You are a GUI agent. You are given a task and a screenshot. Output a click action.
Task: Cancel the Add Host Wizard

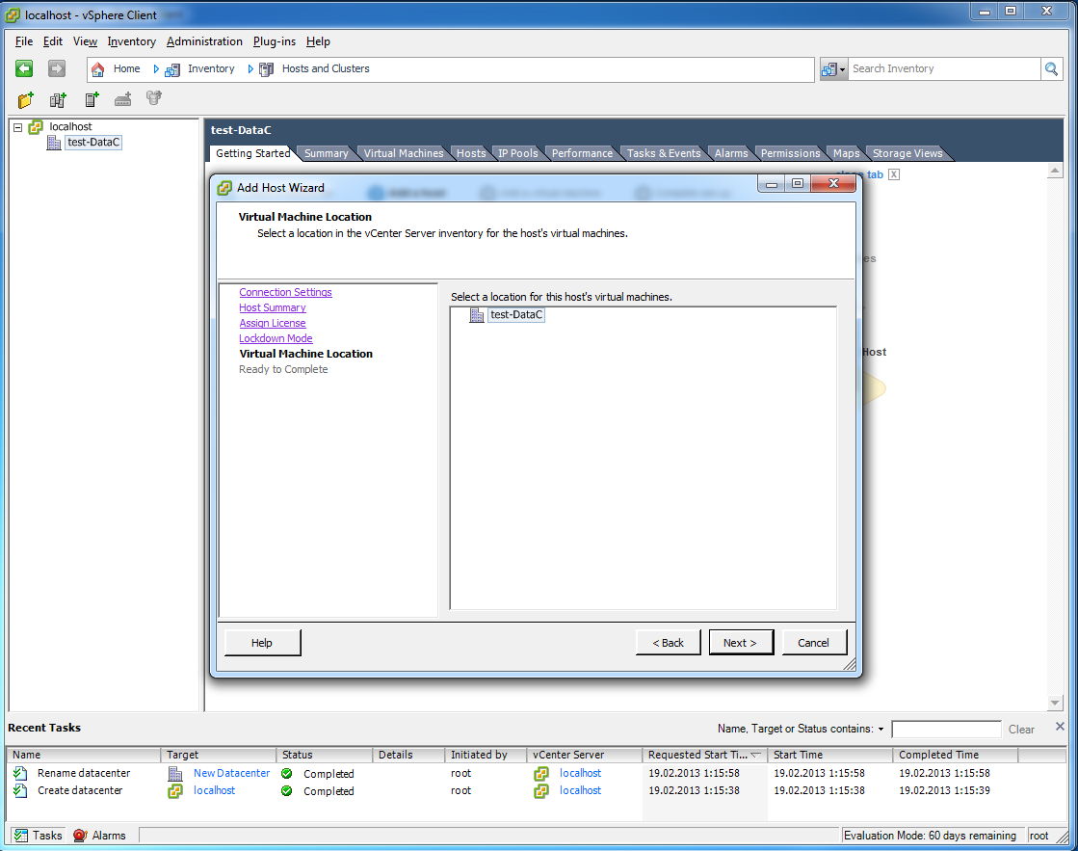813,643
